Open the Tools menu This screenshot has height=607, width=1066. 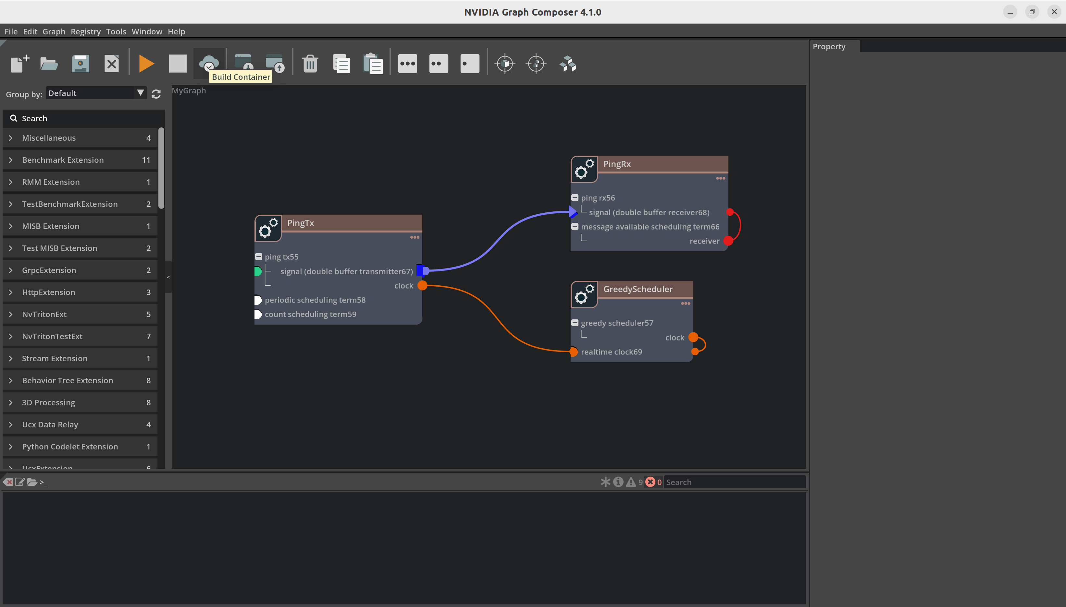pyautogui.click(x=116, y=32)
